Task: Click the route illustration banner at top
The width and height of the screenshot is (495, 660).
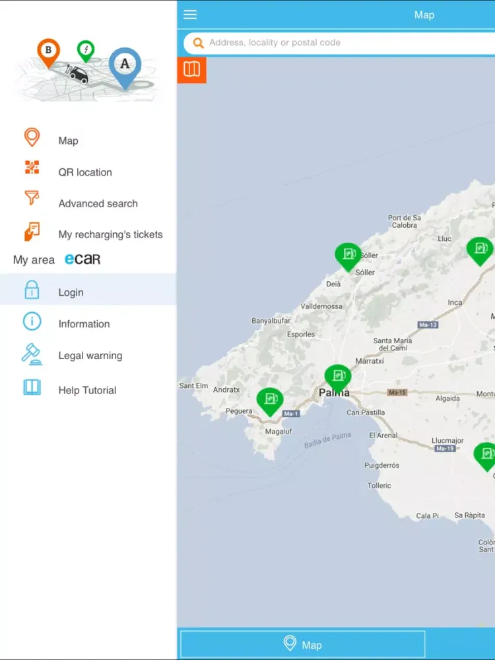Action: coord(88,71)
